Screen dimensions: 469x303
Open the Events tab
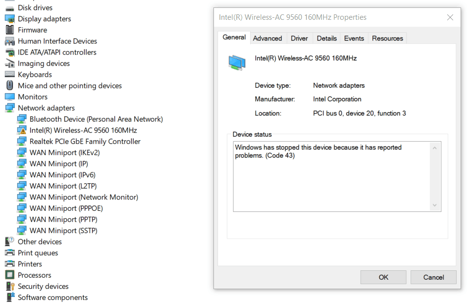pos(354,38)
